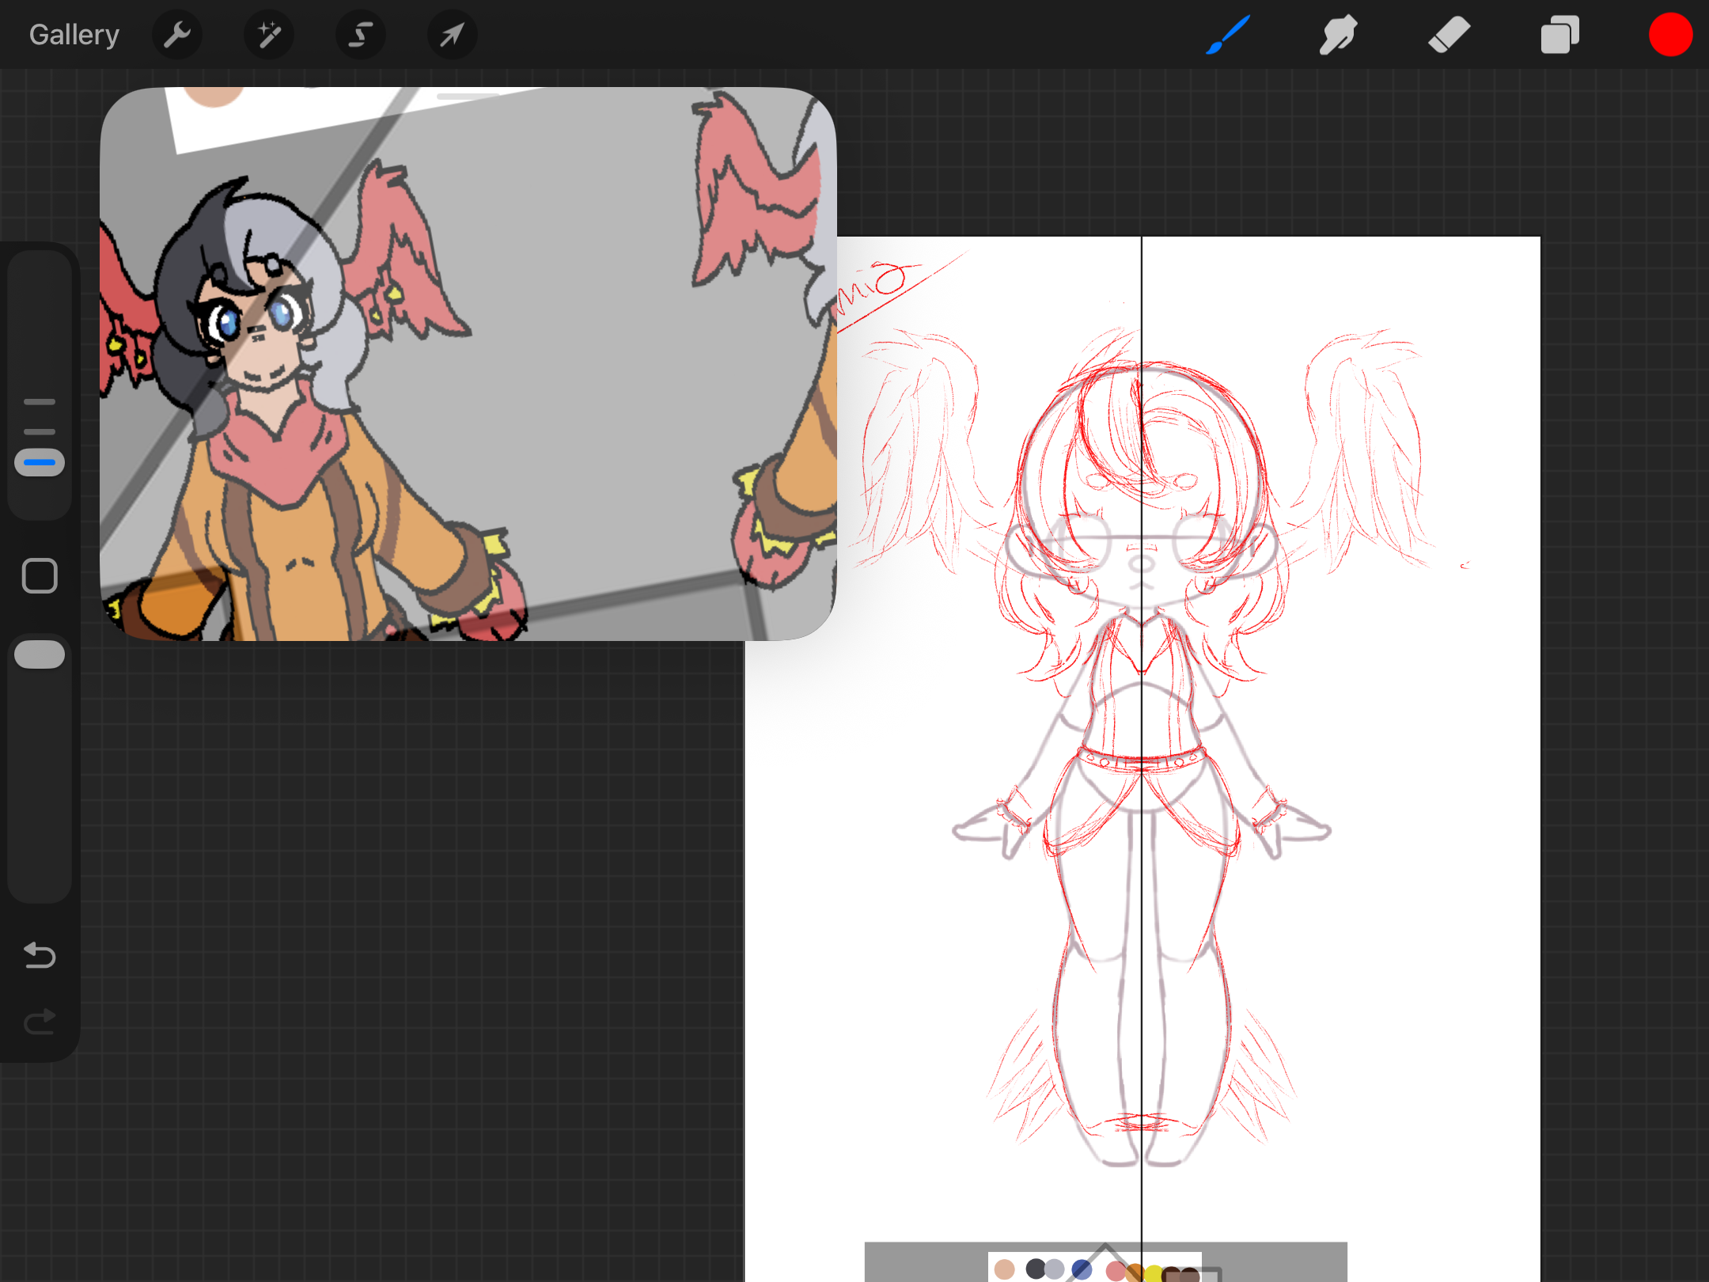Click the skin-tone swatch on canvas palette
The width and height of the screenshot is (1709, 1282).
(1004, 1269)
